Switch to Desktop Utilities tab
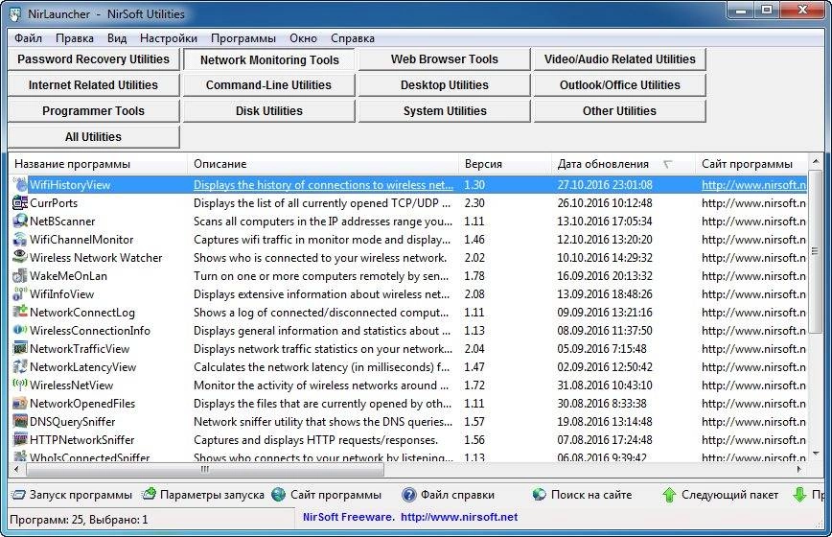The image size is (832, 537). [445, 85]
